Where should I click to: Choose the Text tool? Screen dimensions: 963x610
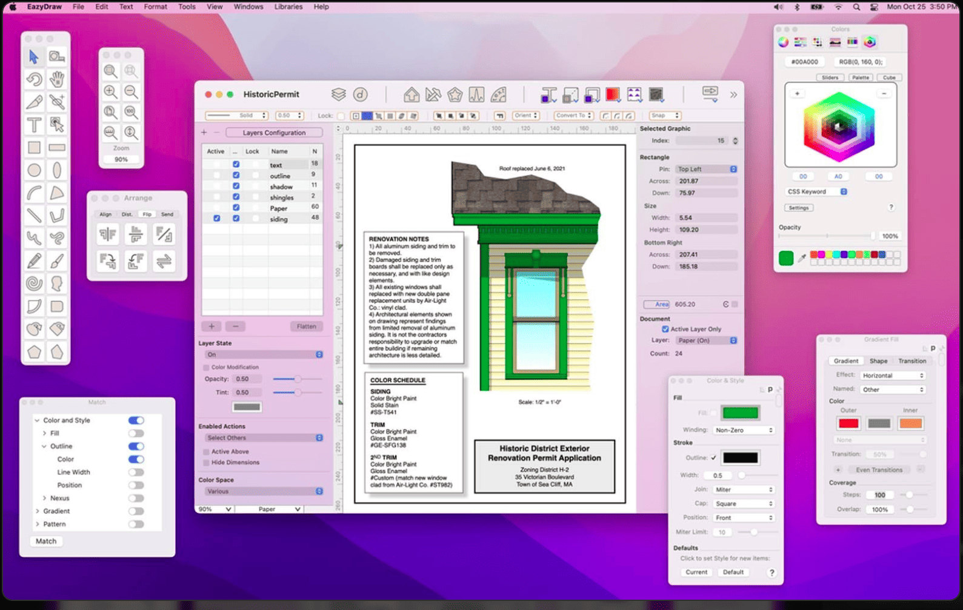tap(34, 125)
